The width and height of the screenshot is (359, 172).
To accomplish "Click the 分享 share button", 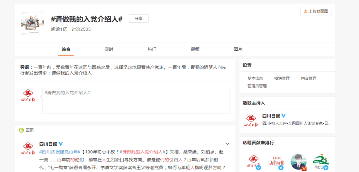I will [x=138, y=19].
